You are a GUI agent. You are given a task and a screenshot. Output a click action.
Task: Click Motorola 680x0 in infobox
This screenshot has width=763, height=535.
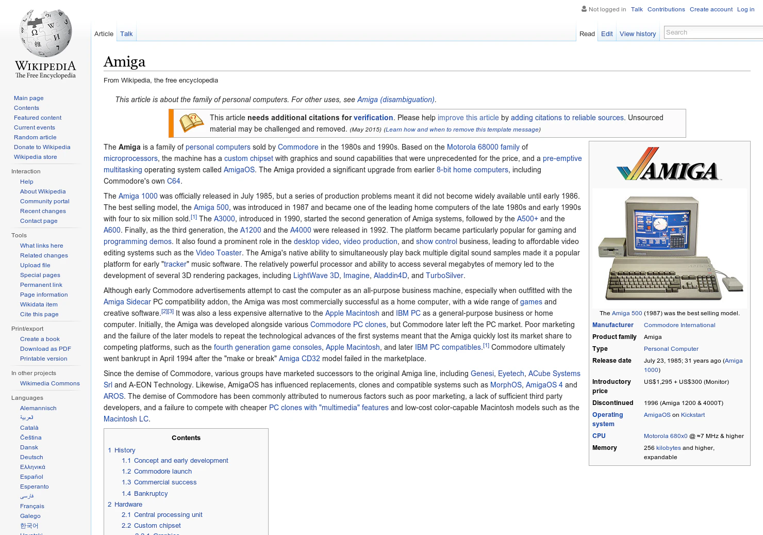666,436
